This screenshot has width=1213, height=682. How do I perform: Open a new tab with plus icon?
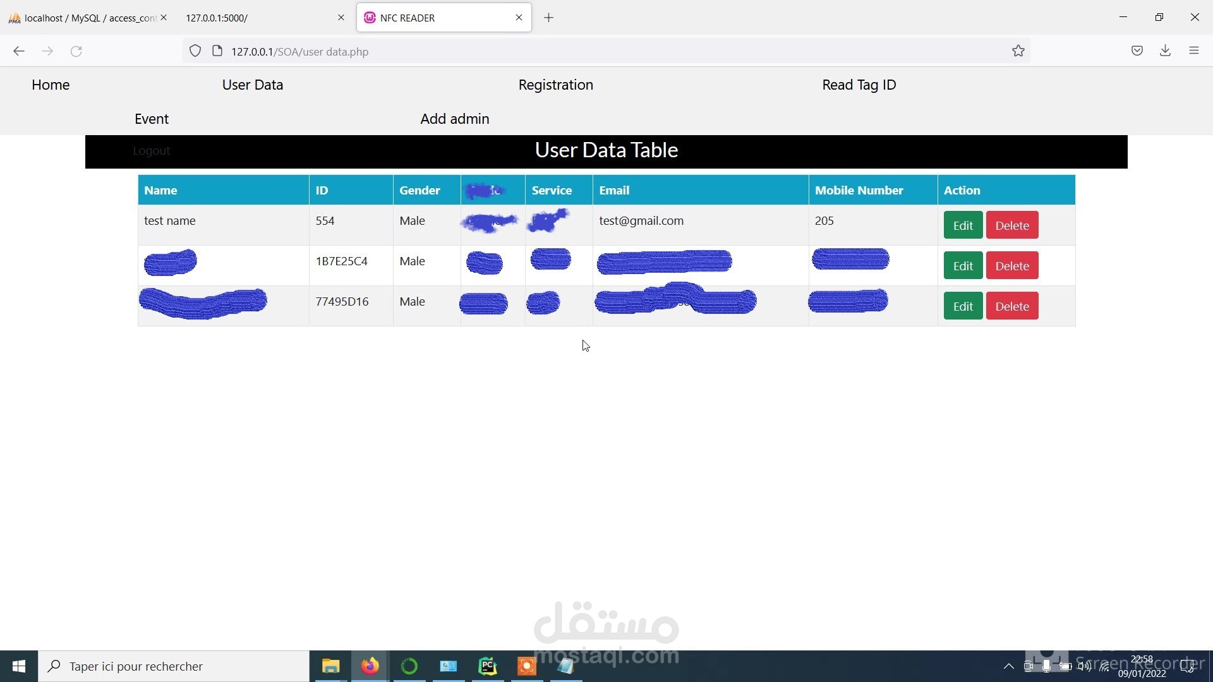coord(548,18)
